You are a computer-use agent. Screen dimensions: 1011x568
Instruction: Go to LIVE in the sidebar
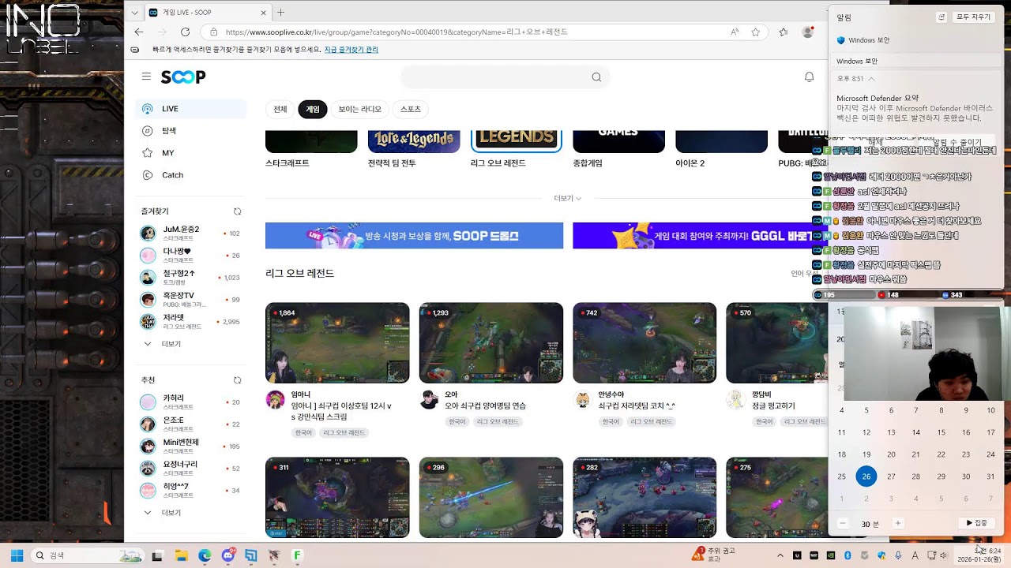pos(191,109)
